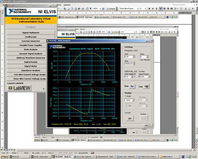
Task: Toggle the dB scale button under Y Scale
Action: (130, 105)
